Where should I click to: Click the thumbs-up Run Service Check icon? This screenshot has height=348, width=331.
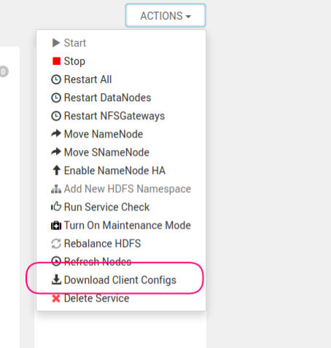(56, 207)
